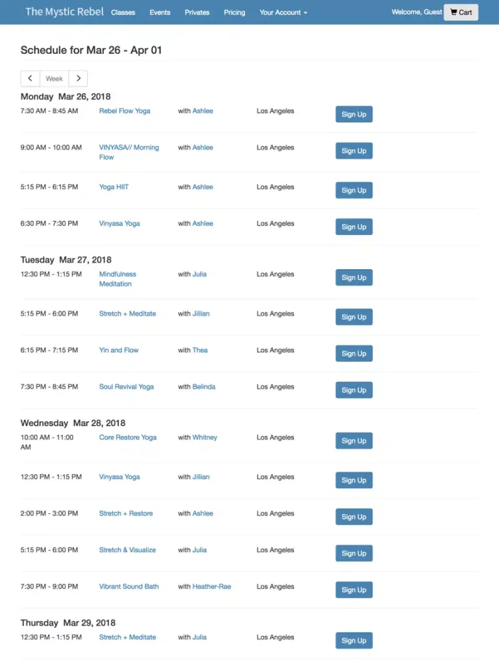Sign up for Soul Revival Yoga
The height and width of the screenshot is (666, 499).
[x=354, y=390]
